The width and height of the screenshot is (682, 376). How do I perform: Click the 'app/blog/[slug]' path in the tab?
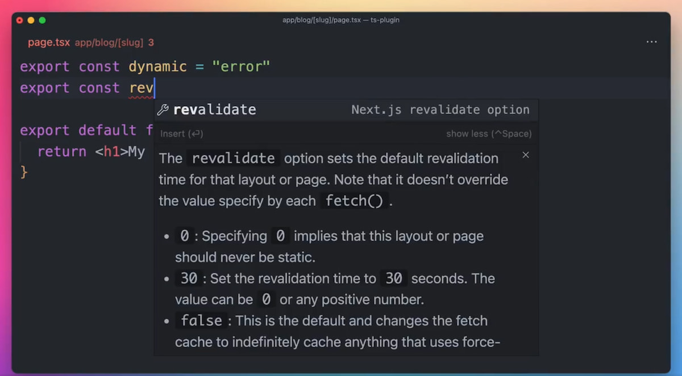tap(109, 43)
